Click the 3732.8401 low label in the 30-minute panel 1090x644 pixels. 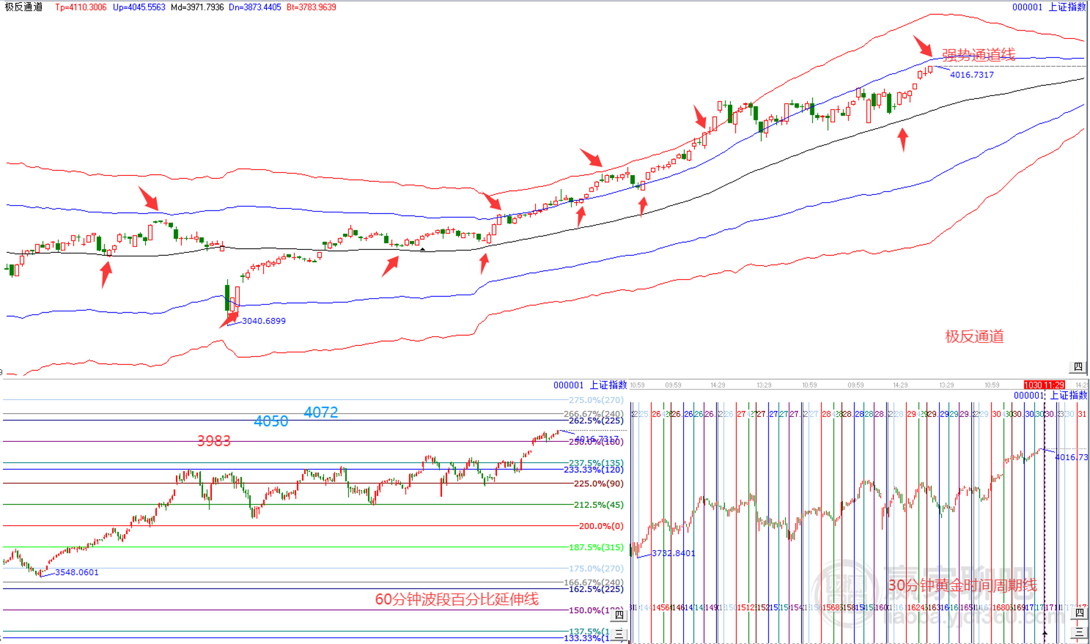coord(674,553)
